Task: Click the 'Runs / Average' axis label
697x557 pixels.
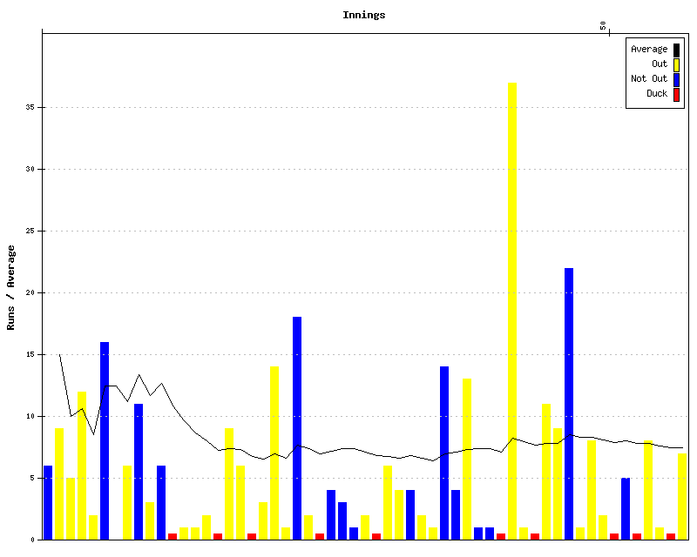Action: [x=10, y=287]
